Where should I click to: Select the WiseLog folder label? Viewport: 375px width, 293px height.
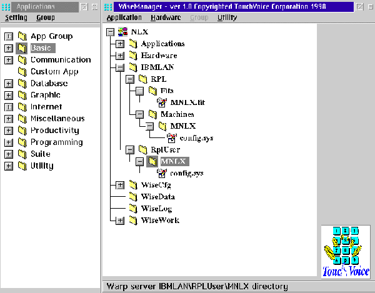(x=156, y=209)
